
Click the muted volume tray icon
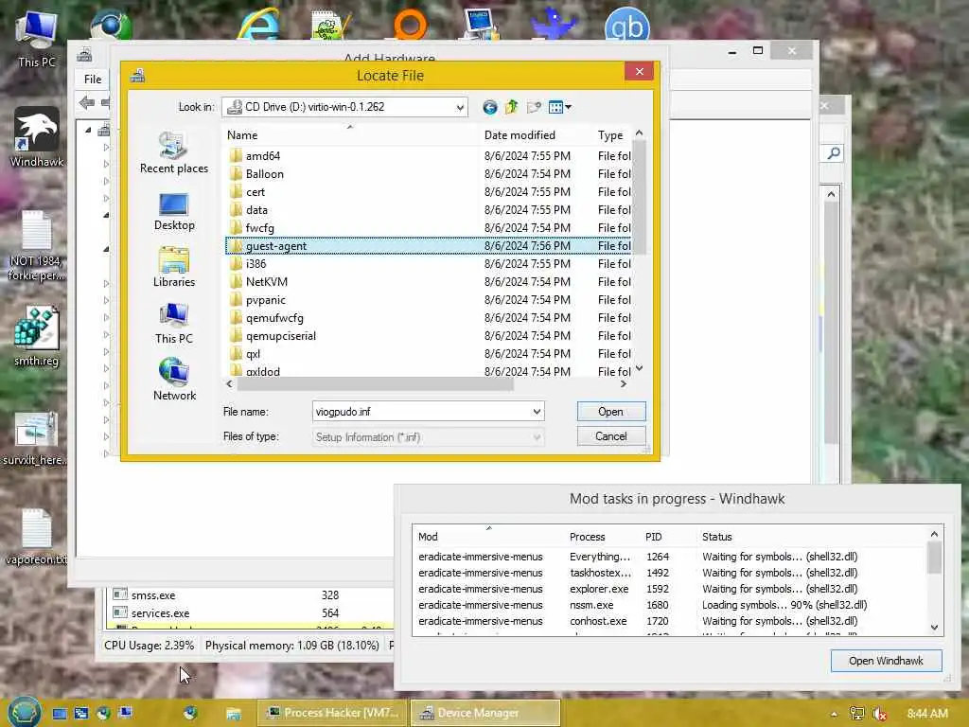point(880,714)
